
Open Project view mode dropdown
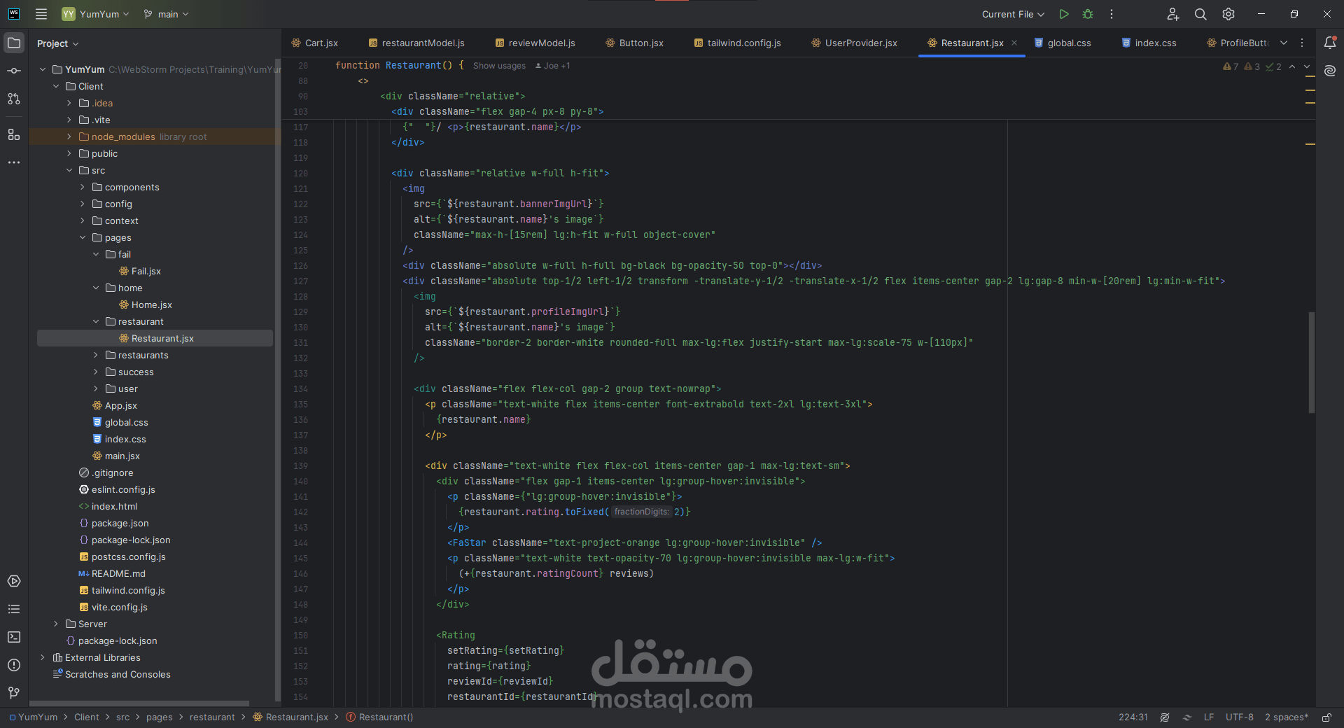click(x=58, y=43)
